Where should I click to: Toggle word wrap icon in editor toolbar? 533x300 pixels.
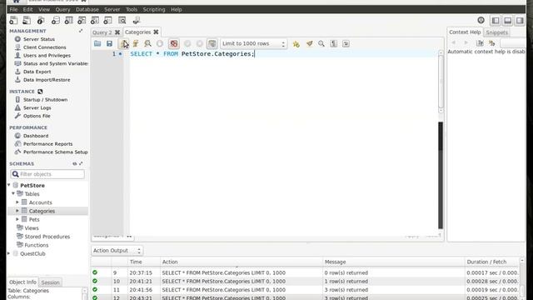pyautogui.click(x=346, y=43)
